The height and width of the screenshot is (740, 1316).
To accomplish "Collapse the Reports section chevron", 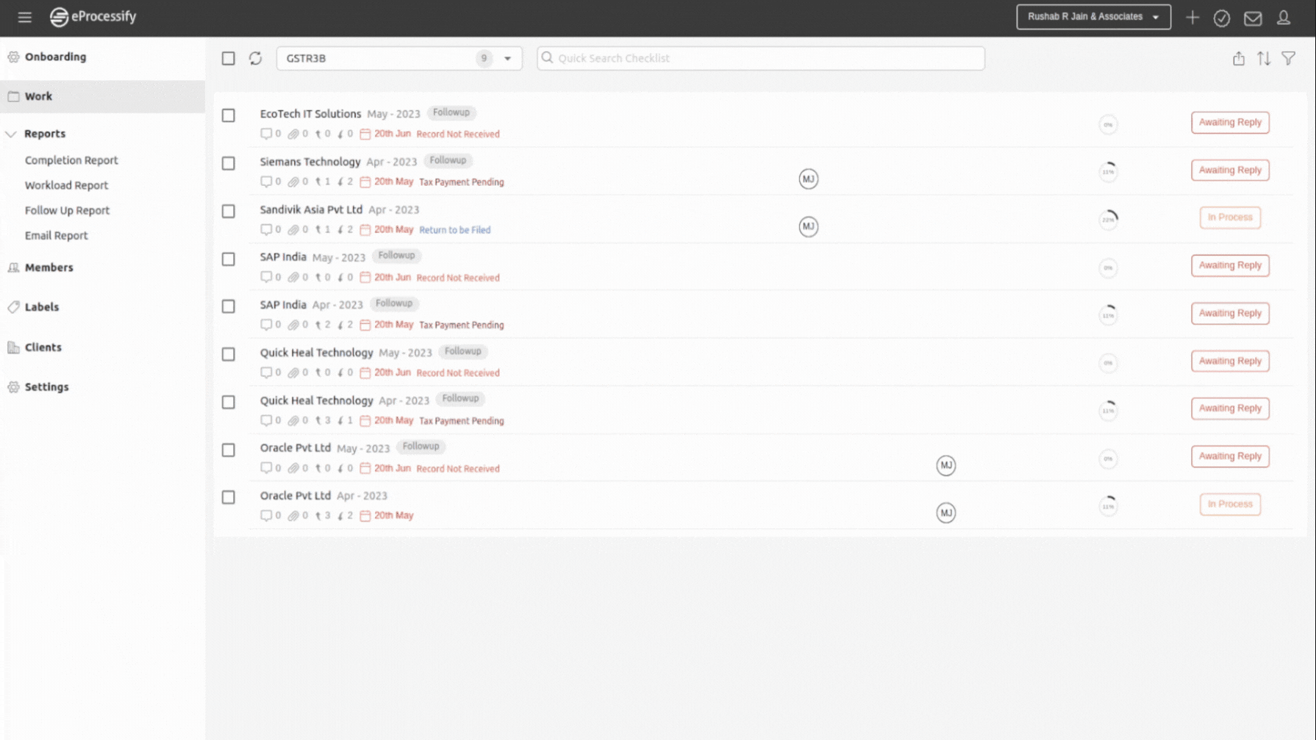I will pyautogui.click(x=11, y=134).
